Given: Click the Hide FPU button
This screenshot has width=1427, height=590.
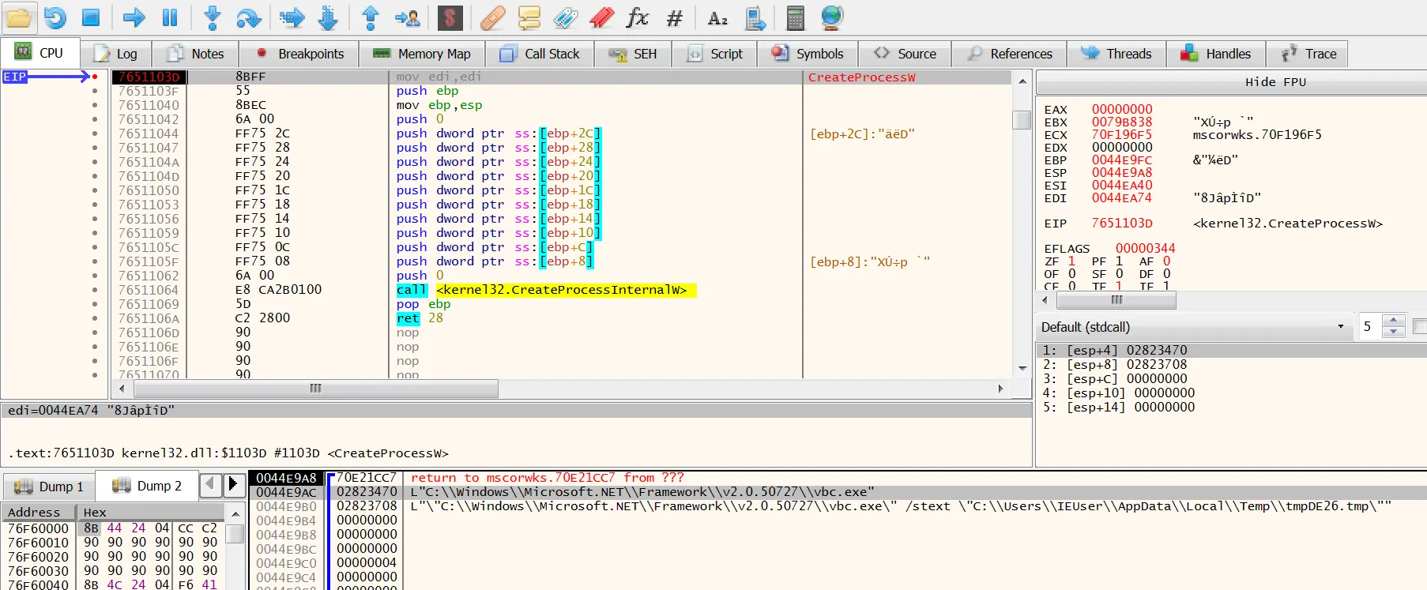Looking at the screenshot, I should click(1275, 82).
